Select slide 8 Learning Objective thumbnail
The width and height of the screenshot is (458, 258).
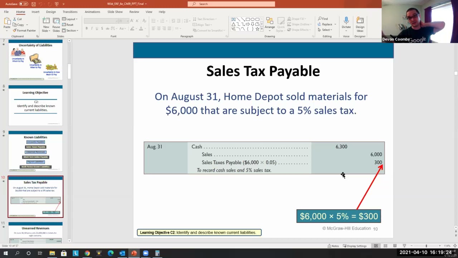[x=35, y=105]
